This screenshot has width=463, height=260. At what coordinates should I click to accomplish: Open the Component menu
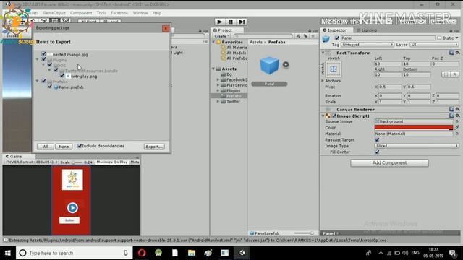[81, 13]
